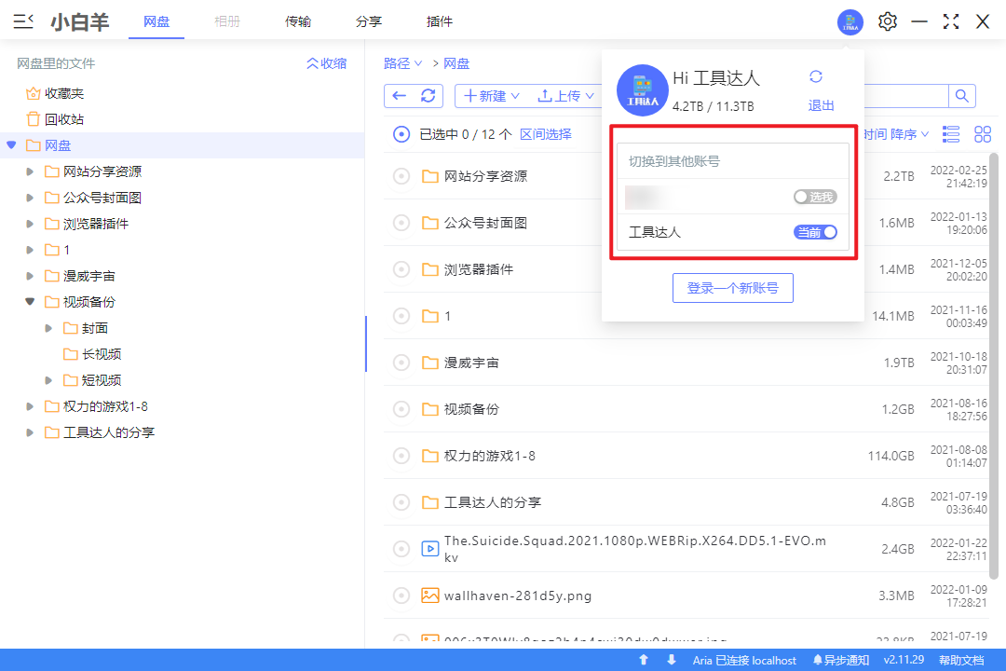Click the 退出 logout link
The height and width of the screenshot is (671, 1006).
click(x=821, y=105)
